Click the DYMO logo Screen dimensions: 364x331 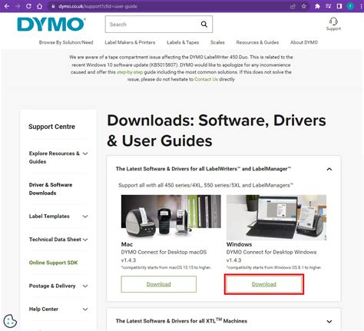tap(51, 25)
